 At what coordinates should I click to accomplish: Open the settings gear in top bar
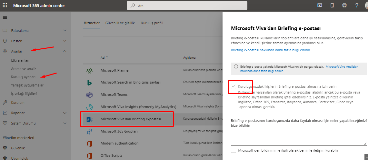coord(344,5)
